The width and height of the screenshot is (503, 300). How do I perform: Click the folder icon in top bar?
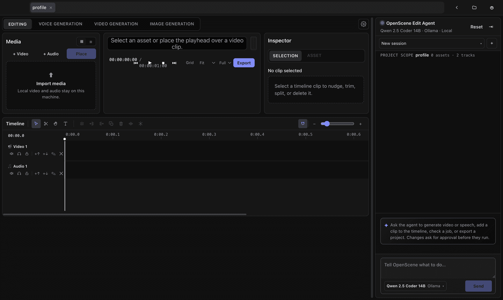[474, 7]
